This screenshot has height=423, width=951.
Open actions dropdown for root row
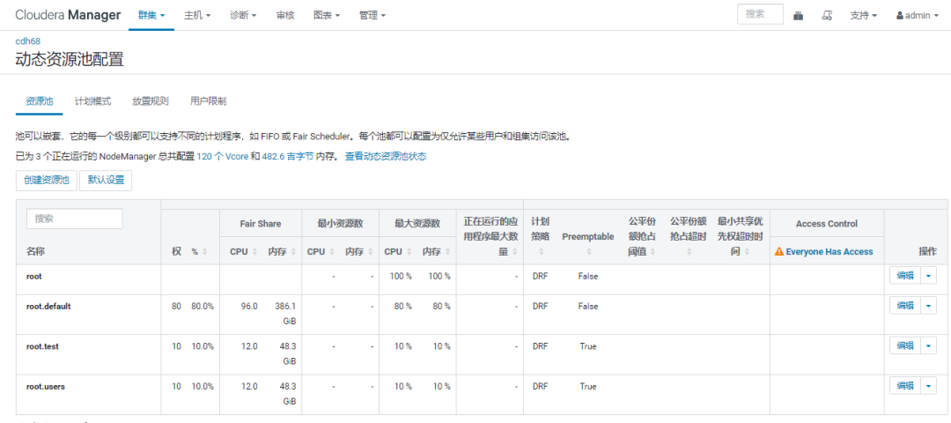coord(929,276)
